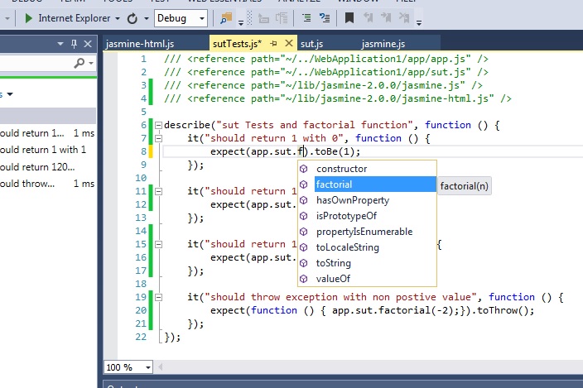Click the method icon beside 'toString'

[x=304, y=263]
